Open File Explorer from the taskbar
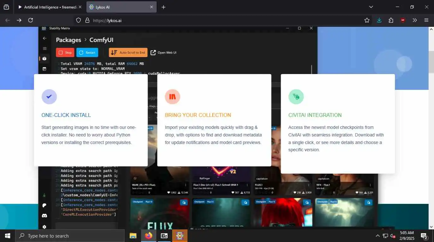Screen dimensions: 434x242 (x=133, y=236)
